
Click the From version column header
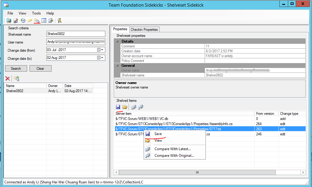pos(266,114)
